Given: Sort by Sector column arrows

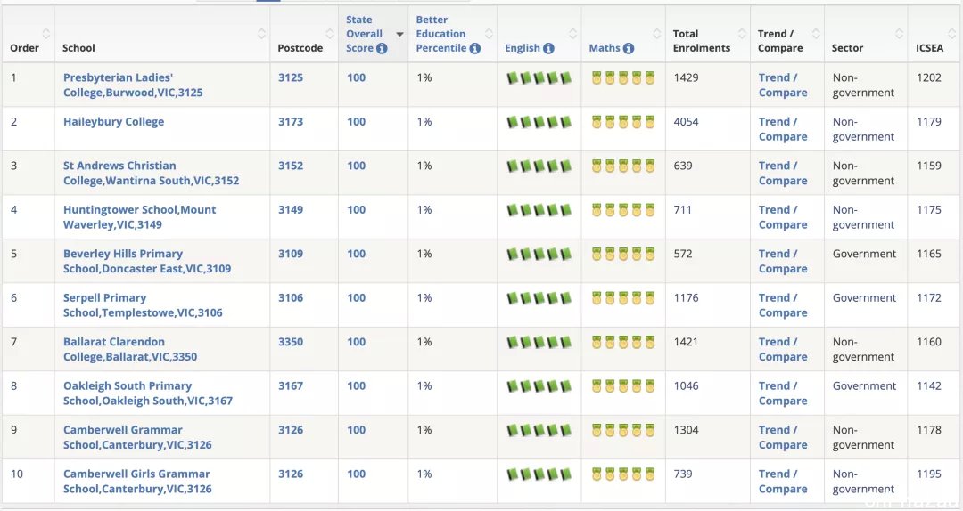Looking at the screenshot, I should pos(899,34).
